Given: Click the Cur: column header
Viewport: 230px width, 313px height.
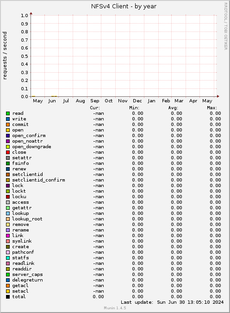Looking at the screenshot, I should [x=95, y=108].
